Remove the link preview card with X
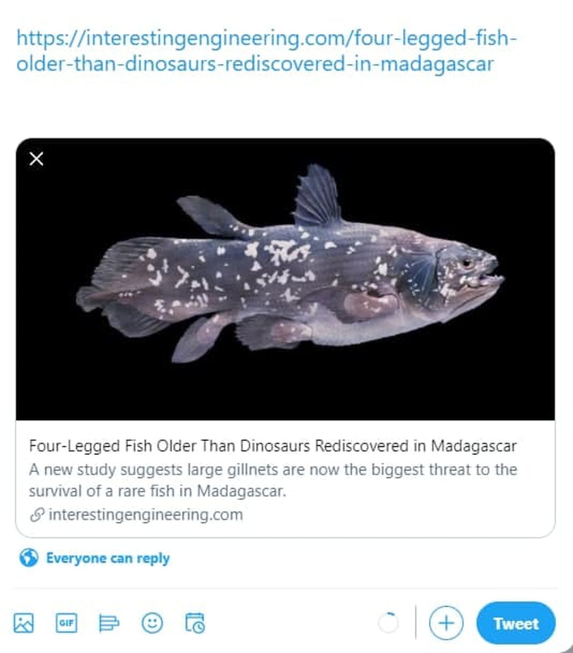Viewport: 573px width, 653px height. click(x=36, y=158)
